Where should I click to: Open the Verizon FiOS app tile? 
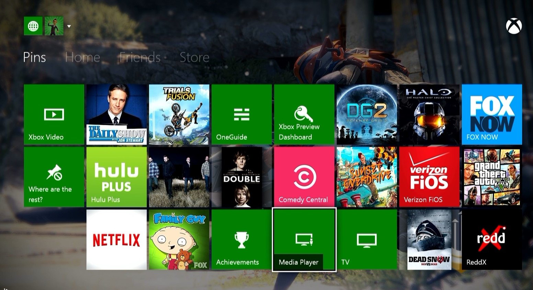pos(429,177)
